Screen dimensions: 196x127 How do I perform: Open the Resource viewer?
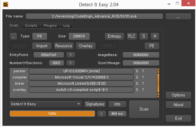pyautogui.click(x=64, y=46)
